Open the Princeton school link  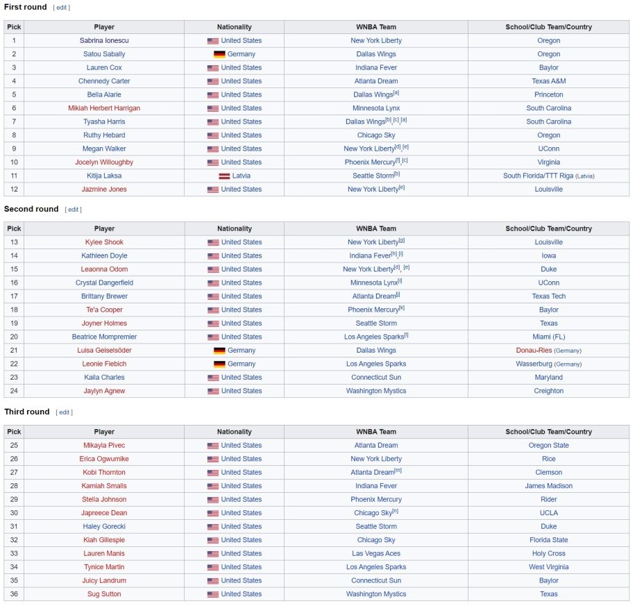(x=548, y=94)
